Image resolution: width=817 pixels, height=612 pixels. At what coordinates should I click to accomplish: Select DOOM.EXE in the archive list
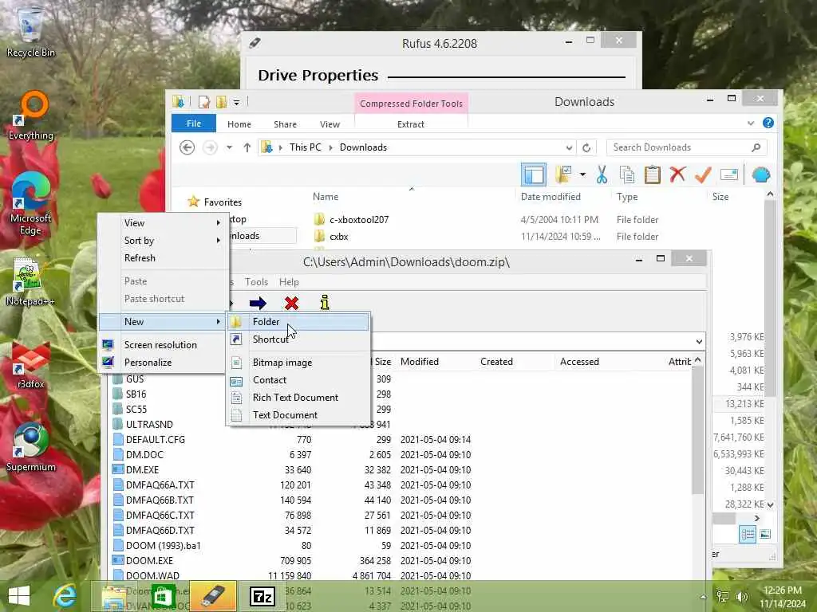coord(149,561)
